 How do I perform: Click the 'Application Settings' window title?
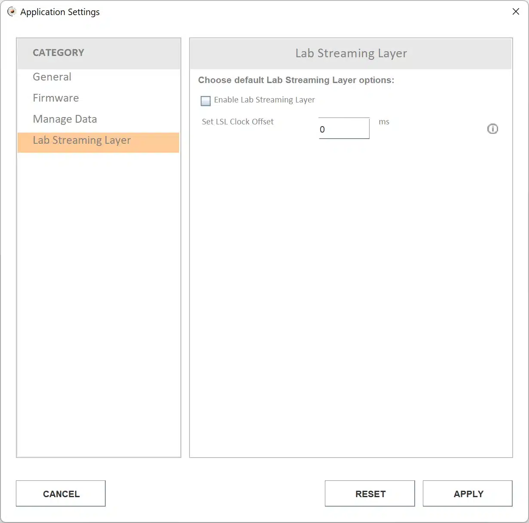60,12
